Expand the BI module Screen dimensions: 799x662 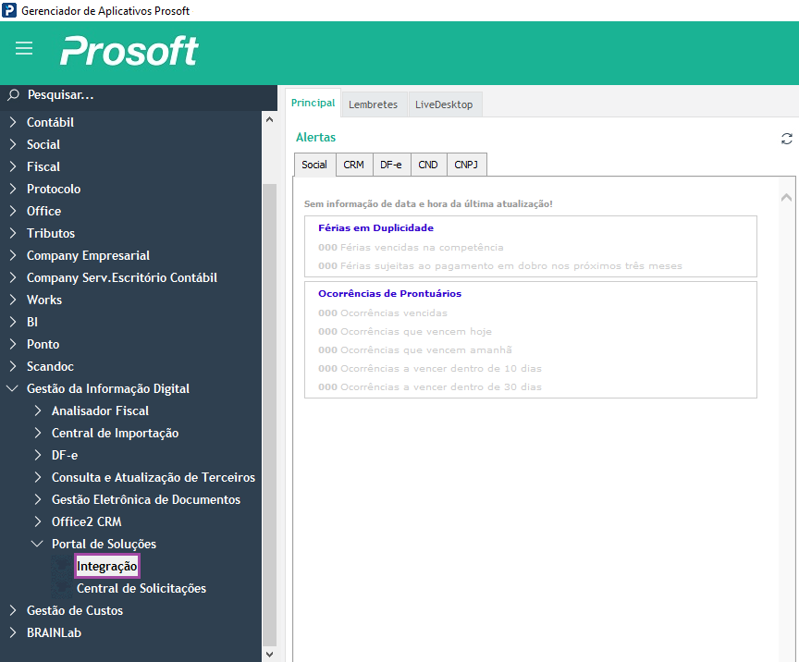click(x=13, y=322)
